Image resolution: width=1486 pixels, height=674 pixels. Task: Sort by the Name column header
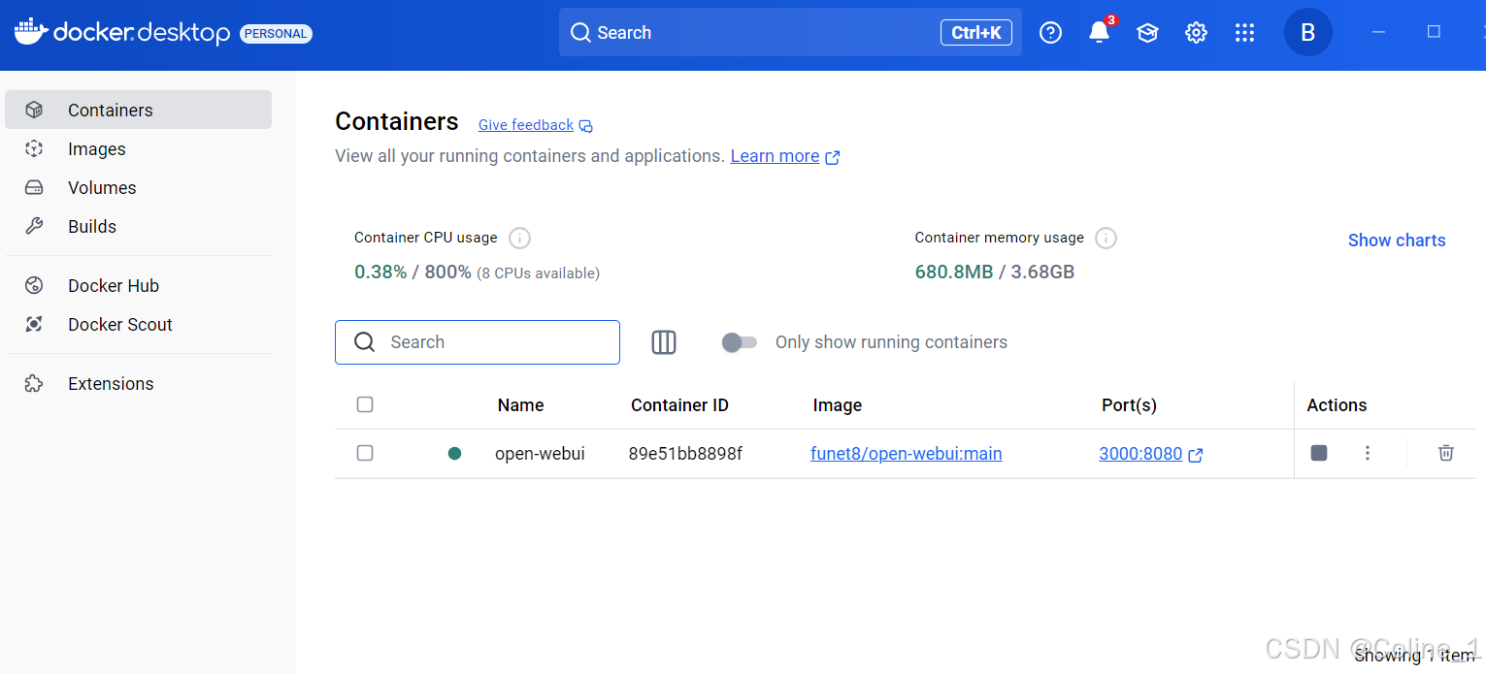point(520,405)
